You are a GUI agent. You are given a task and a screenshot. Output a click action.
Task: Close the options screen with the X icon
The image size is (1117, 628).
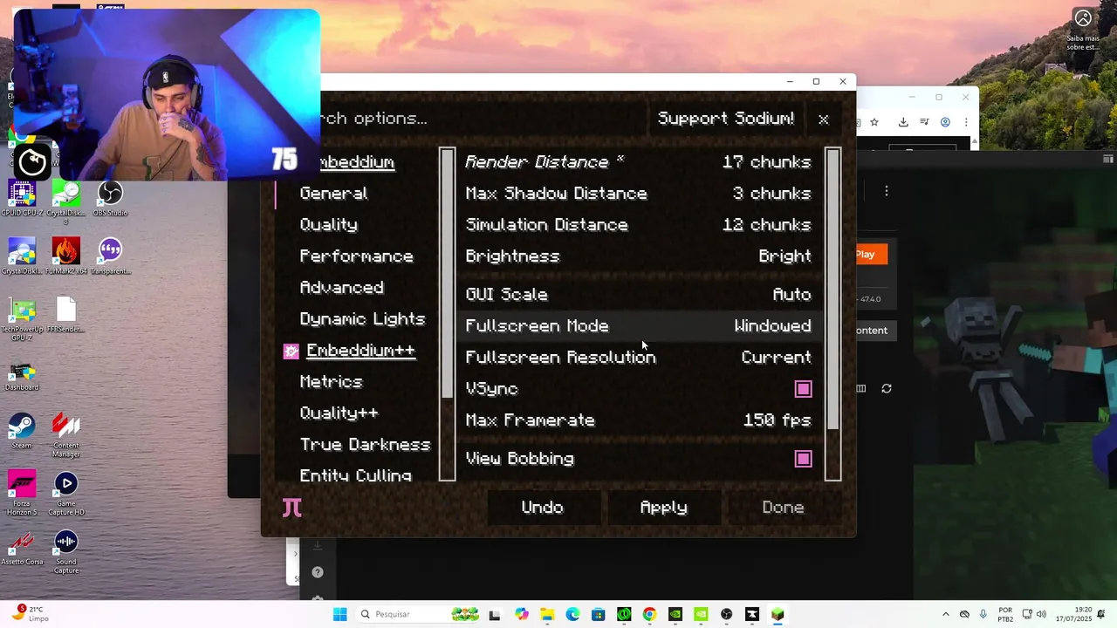click(823, 119)
